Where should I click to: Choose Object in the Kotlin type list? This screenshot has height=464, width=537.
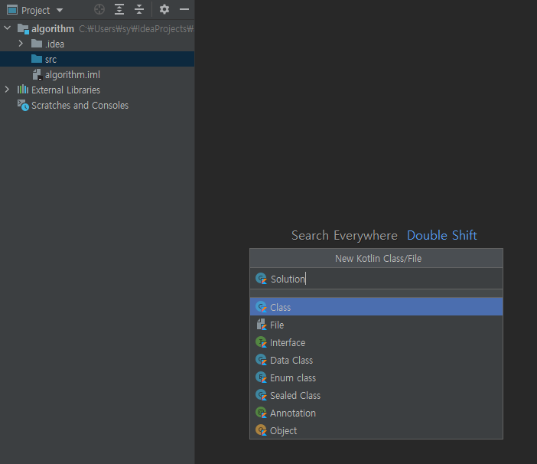(x=376, y=430)
